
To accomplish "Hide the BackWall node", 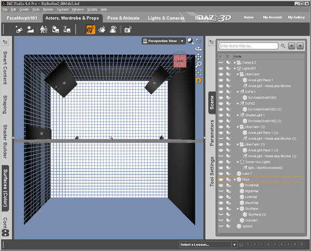I will 221,203.
